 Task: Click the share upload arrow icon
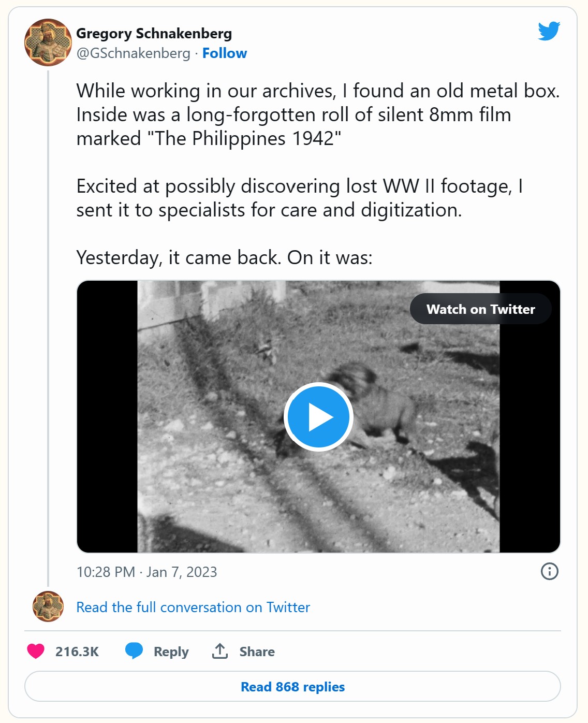[x=220, y=651]
